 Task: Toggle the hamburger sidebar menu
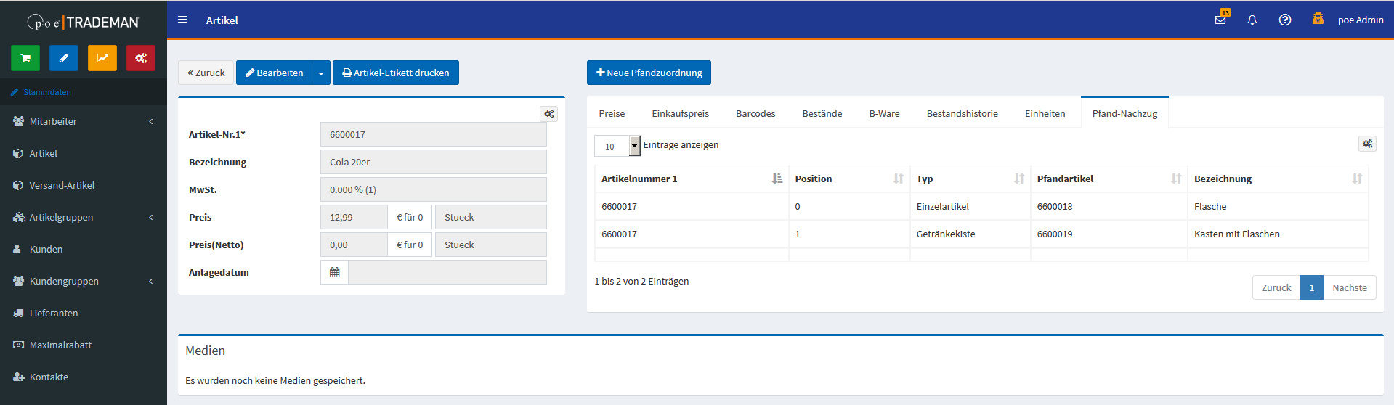coord(182,20)
